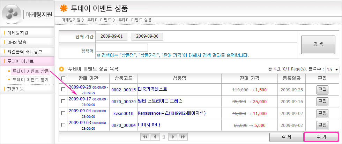Open the 출력수 dropdown showing 15
This screenshot has width=342, height=144.
[333, 69]
